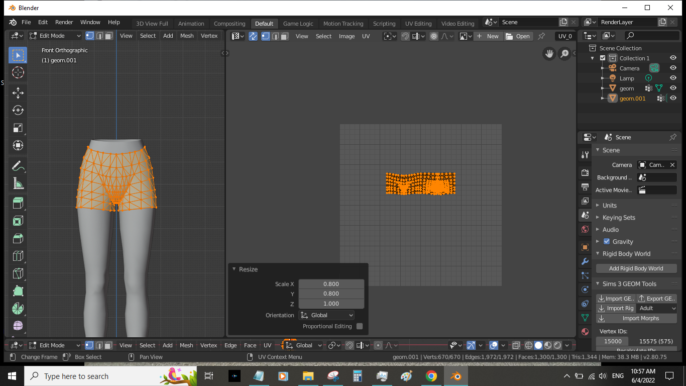
Task: Pick the Rotate tool
Action: (18, 110)
